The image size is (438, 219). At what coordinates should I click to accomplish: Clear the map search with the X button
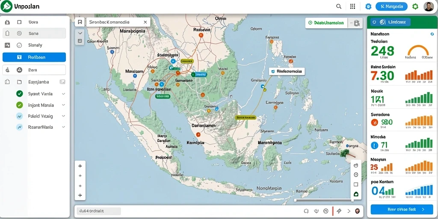pyautogui.click(x=145, y=22)
